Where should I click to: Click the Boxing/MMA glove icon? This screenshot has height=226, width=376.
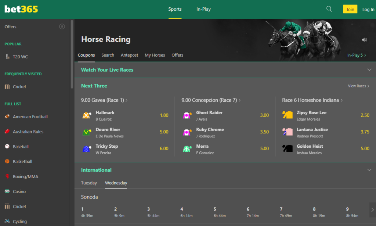[7, 176]
